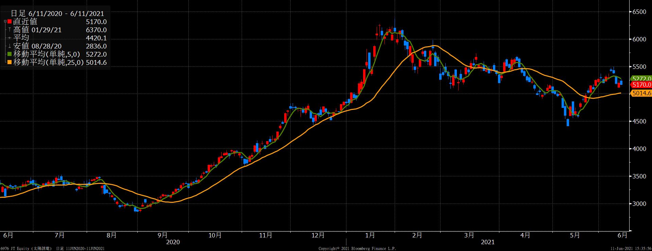Click the 移動平均(単純,25,0) legend label

pos(49,62)
